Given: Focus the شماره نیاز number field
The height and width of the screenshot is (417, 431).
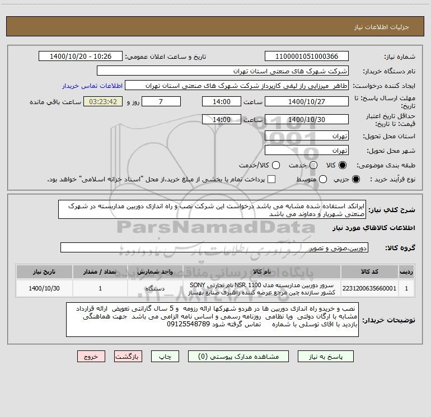Looking at the screenshot, I should click(x=307, y=57).
